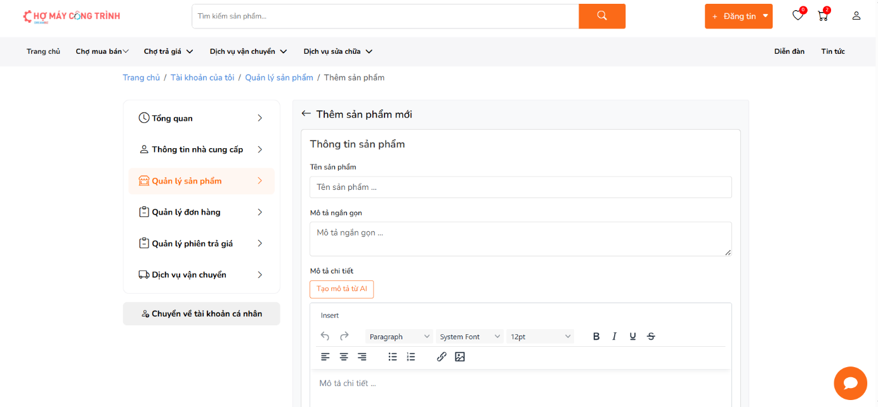Insert an image using the image icon
The image size is (878, 407).
pos(460,357)
